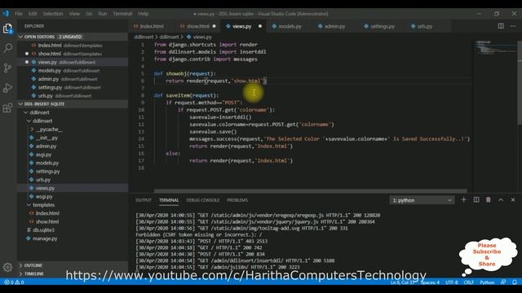Click unsaved dot on show.html tab
The width and height of the screenshot is (522, 293).
click(x=214, y=26)
